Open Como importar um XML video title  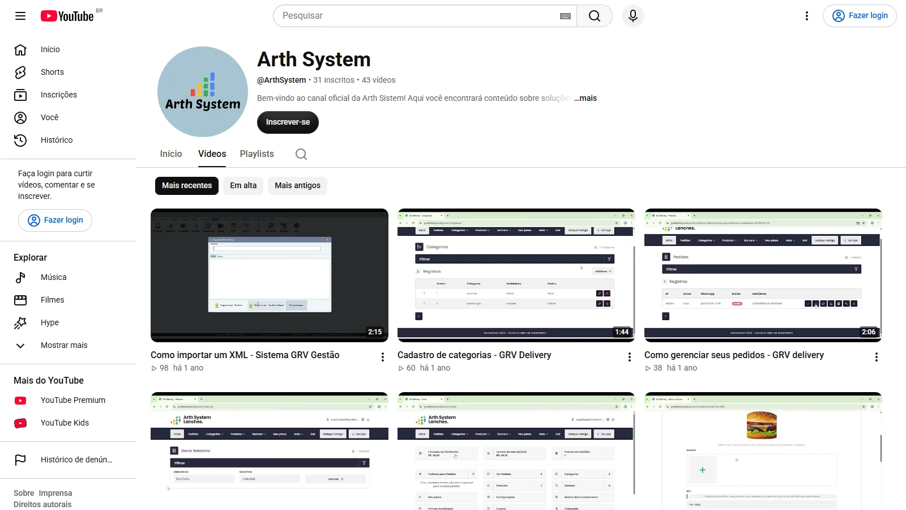click(245, 355)
